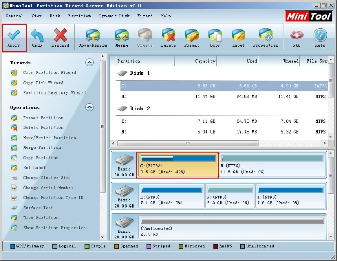Click the RAID5 legend color swatch
Image resolution: width=337 pixels, height=261 pixels.
215,246
